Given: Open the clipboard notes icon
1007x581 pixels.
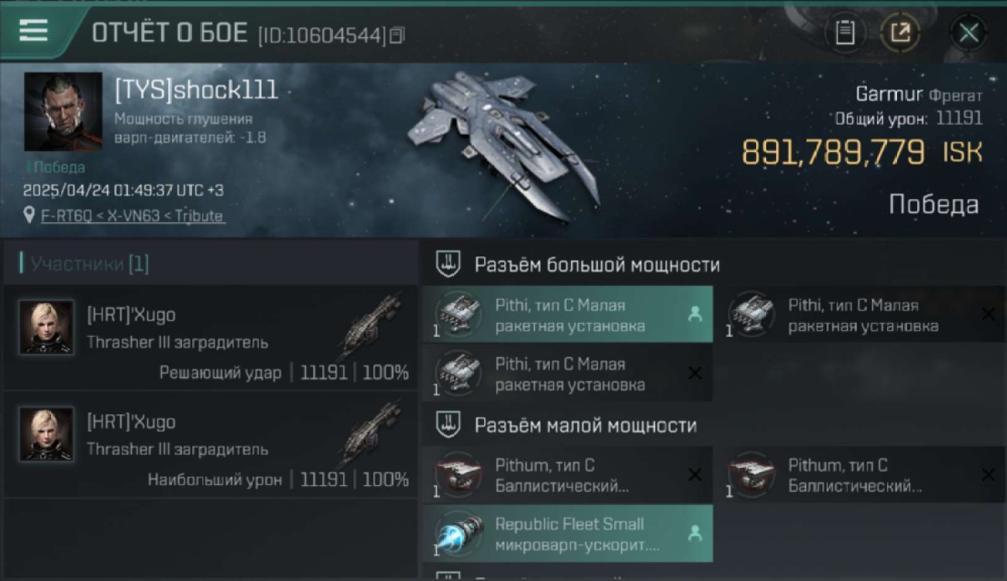Looking at the screenshot, I should pos(844,33).
